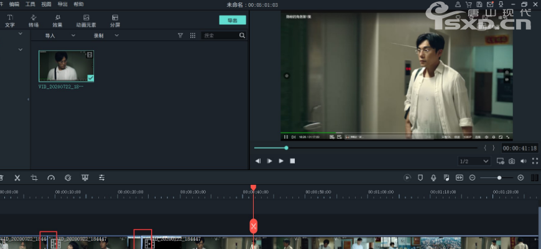541x249 pixels.
Task: Set mark-out point with right brace
Action: [493, 148]
